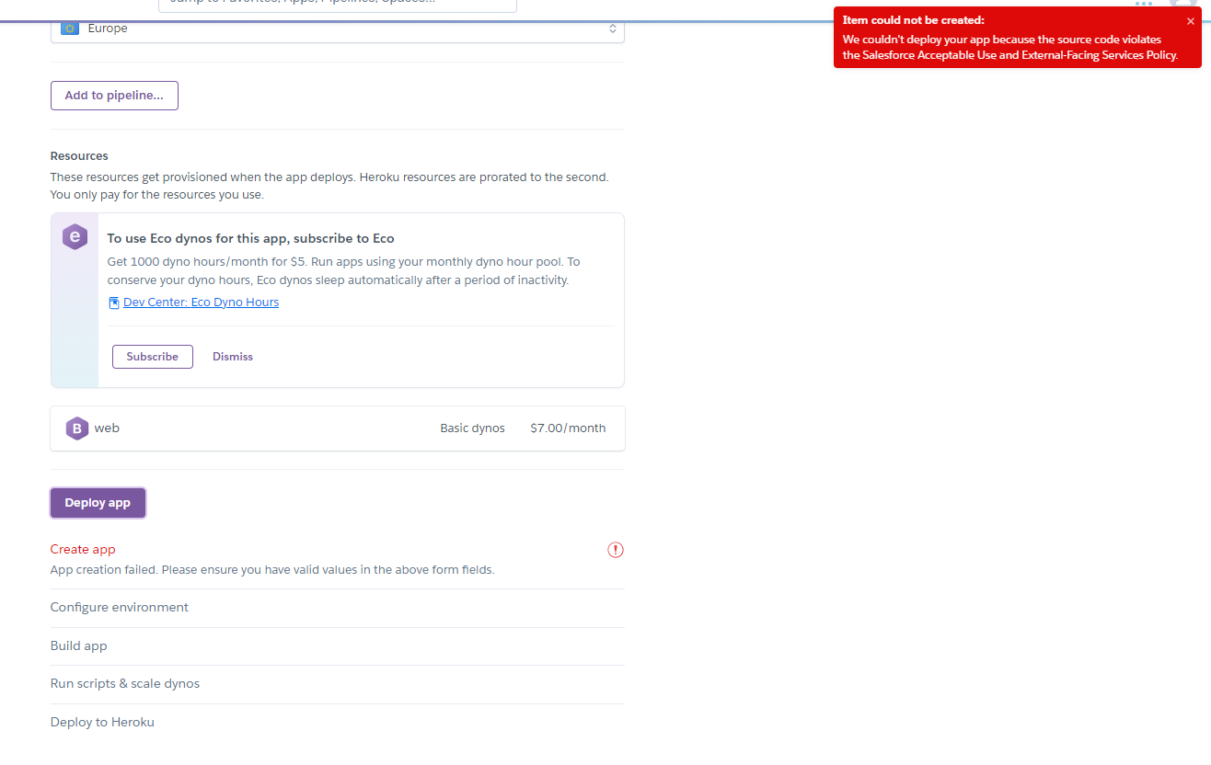
Task: Open the Europe region dropdown
Action: [x=337, y=28]
